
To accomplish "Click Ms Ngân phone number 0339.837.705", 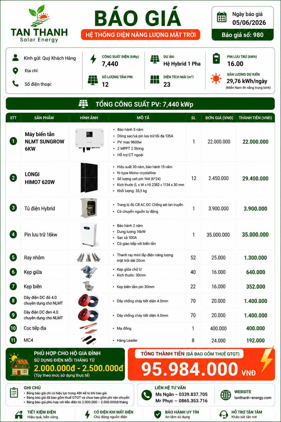I will [x=193, y=394].
